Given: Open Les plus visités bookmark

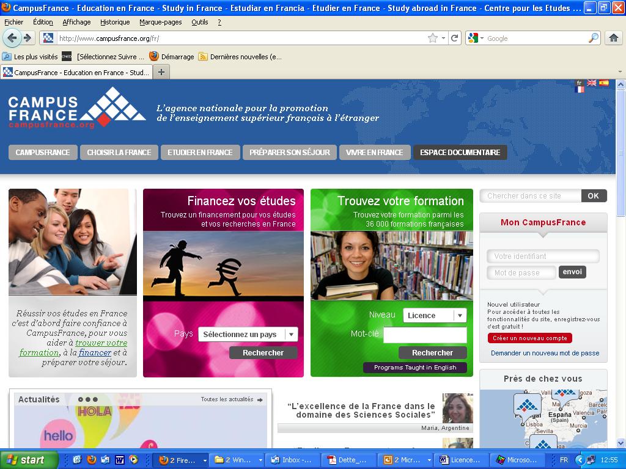Looking at the screenshot, I should pos(31,57).
